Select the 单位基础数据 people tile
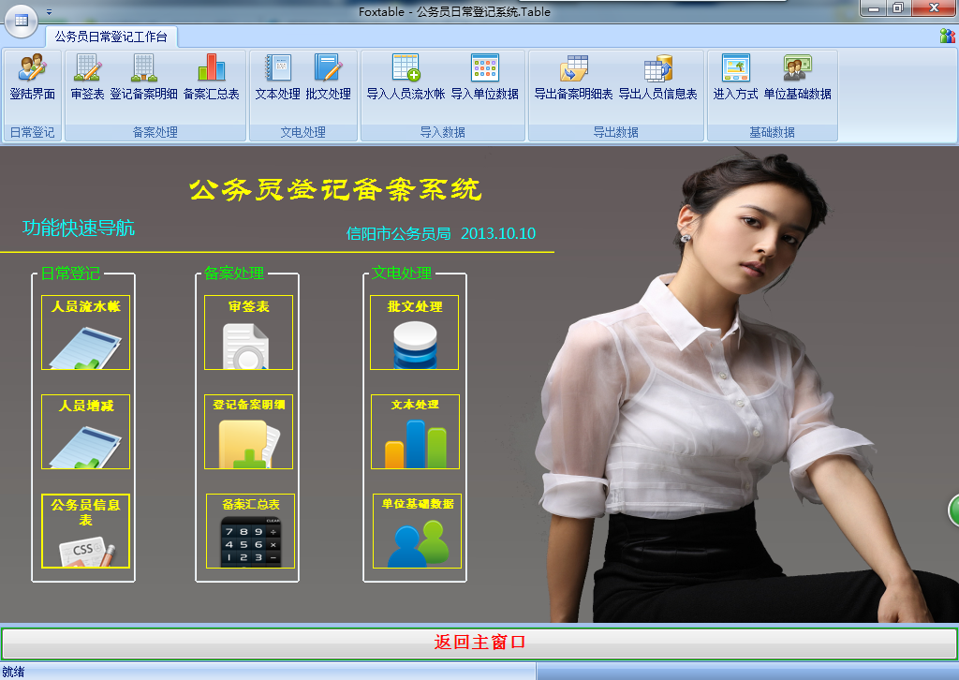959x680 pixels. (x=417, y=531)
